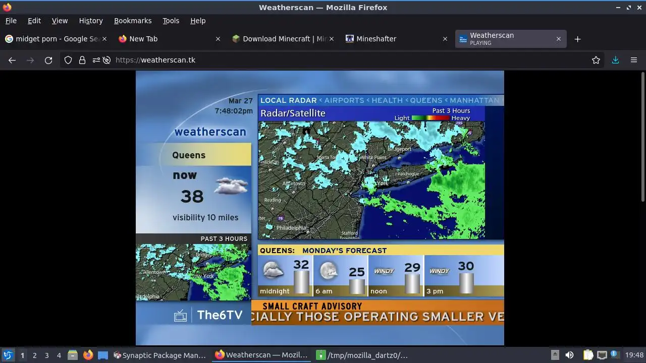This screenshot has width=646, height=363.
Task: Open the update notifier tray icon
Action: click(x=615, y=355)
